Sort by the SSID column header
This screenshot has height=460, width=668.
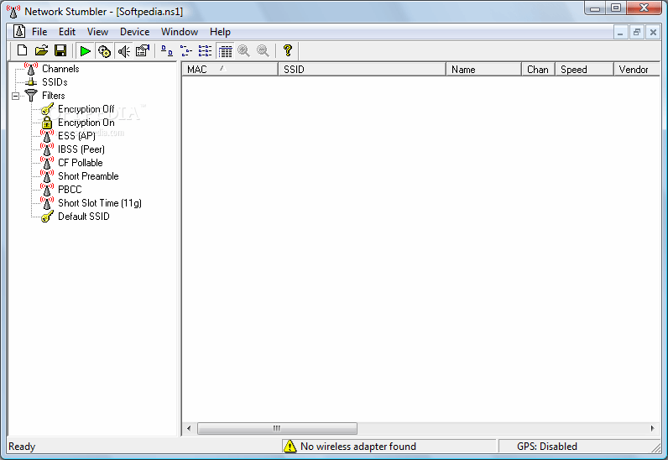click(361, 70)
